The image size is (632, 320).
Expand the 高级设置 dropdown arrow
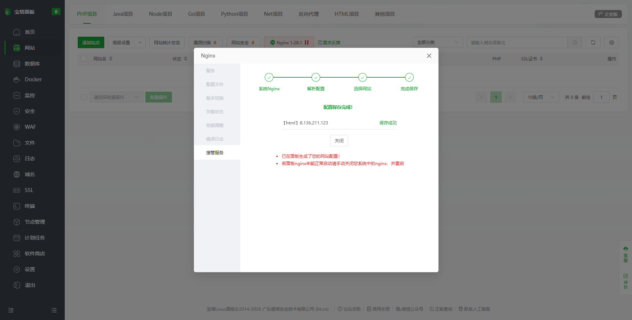[140, 42]
